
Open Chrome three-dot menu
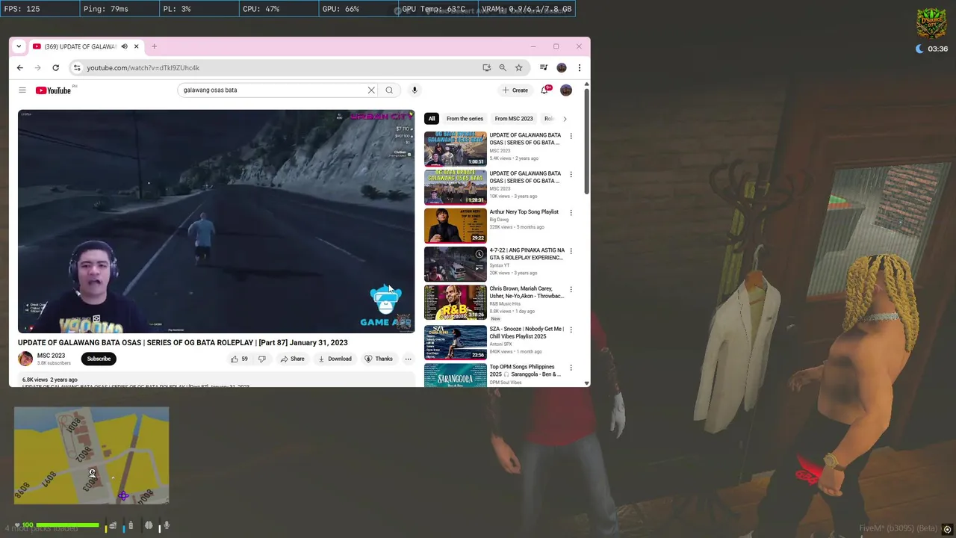coord(579,67)
